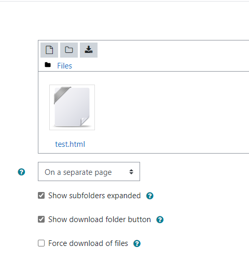Open help for Force download of files

pos(137,243)
